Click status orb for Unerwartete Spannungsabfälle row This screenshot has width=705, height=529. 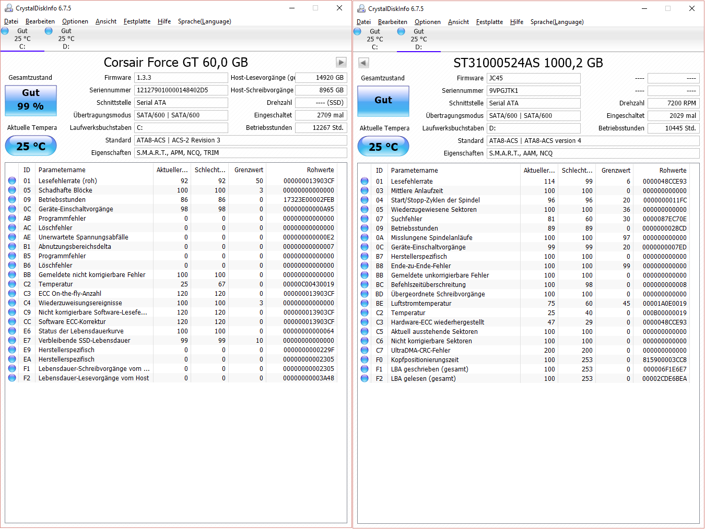(x=12, y=237)
